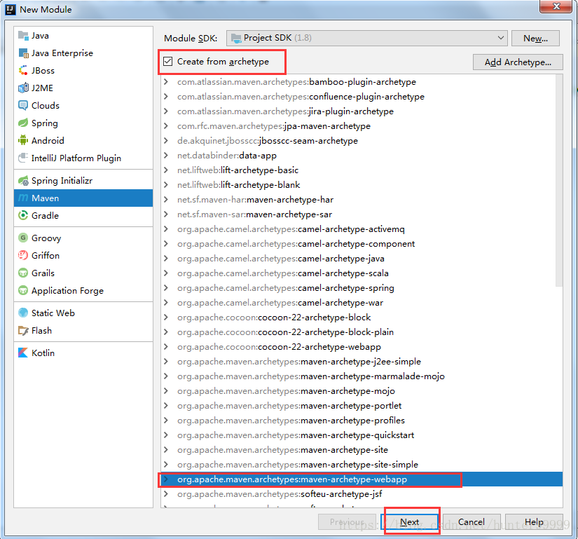Click the Android robot icon
578x539 pixels.
[x=23, y=140]
